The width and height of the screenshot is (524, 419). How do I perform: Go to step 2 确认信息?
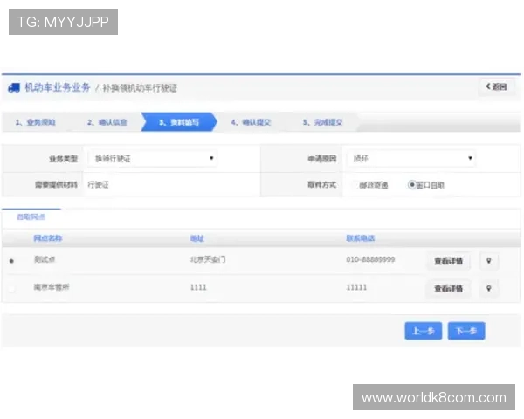click(107, 122)
